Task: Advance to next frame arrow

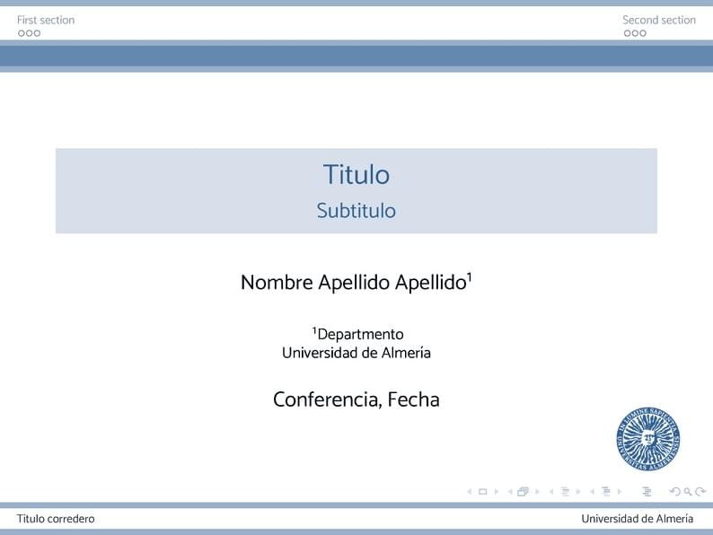Action: tap(537, 492)
